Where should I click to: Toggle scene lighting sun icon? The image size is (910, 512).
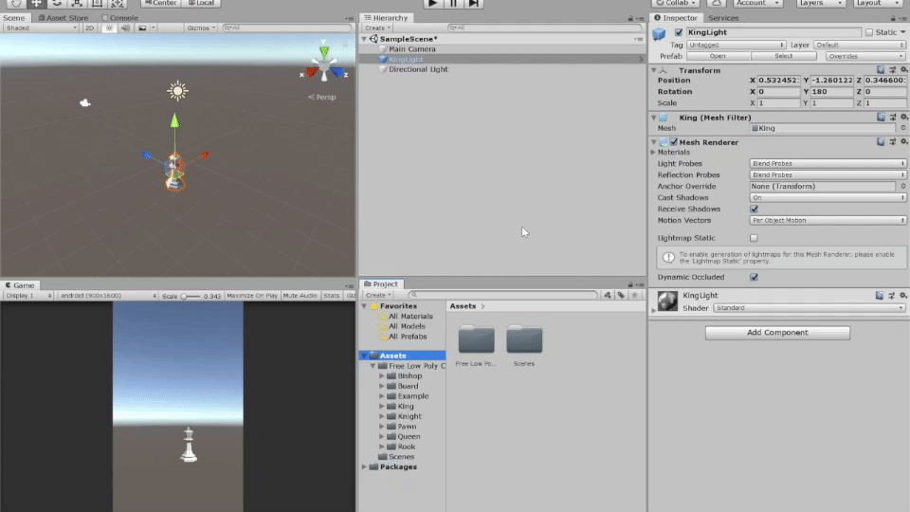coord(109,28)
